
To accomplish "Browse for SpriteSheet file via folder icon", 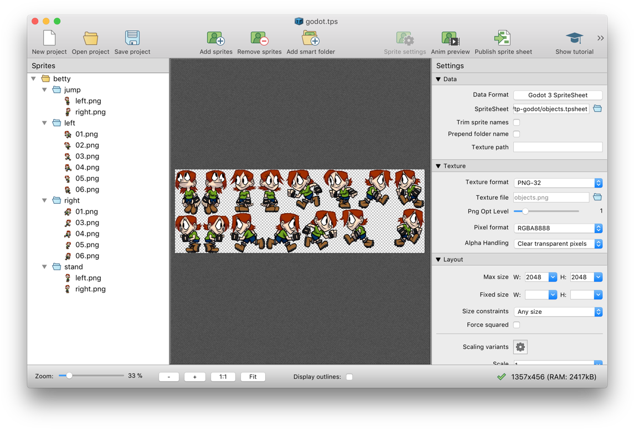I will [x=597, y=108].
